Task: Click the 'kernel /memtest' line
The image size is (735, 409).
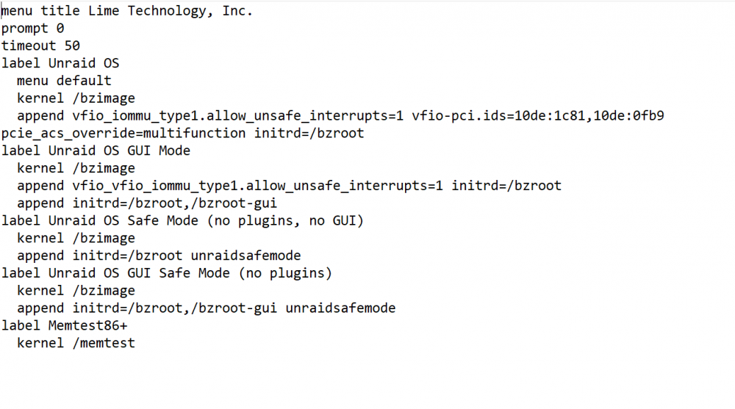Action: tap(76, 343)
